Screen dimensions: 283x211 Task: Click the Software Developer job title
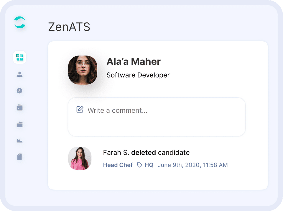[138, 75]
